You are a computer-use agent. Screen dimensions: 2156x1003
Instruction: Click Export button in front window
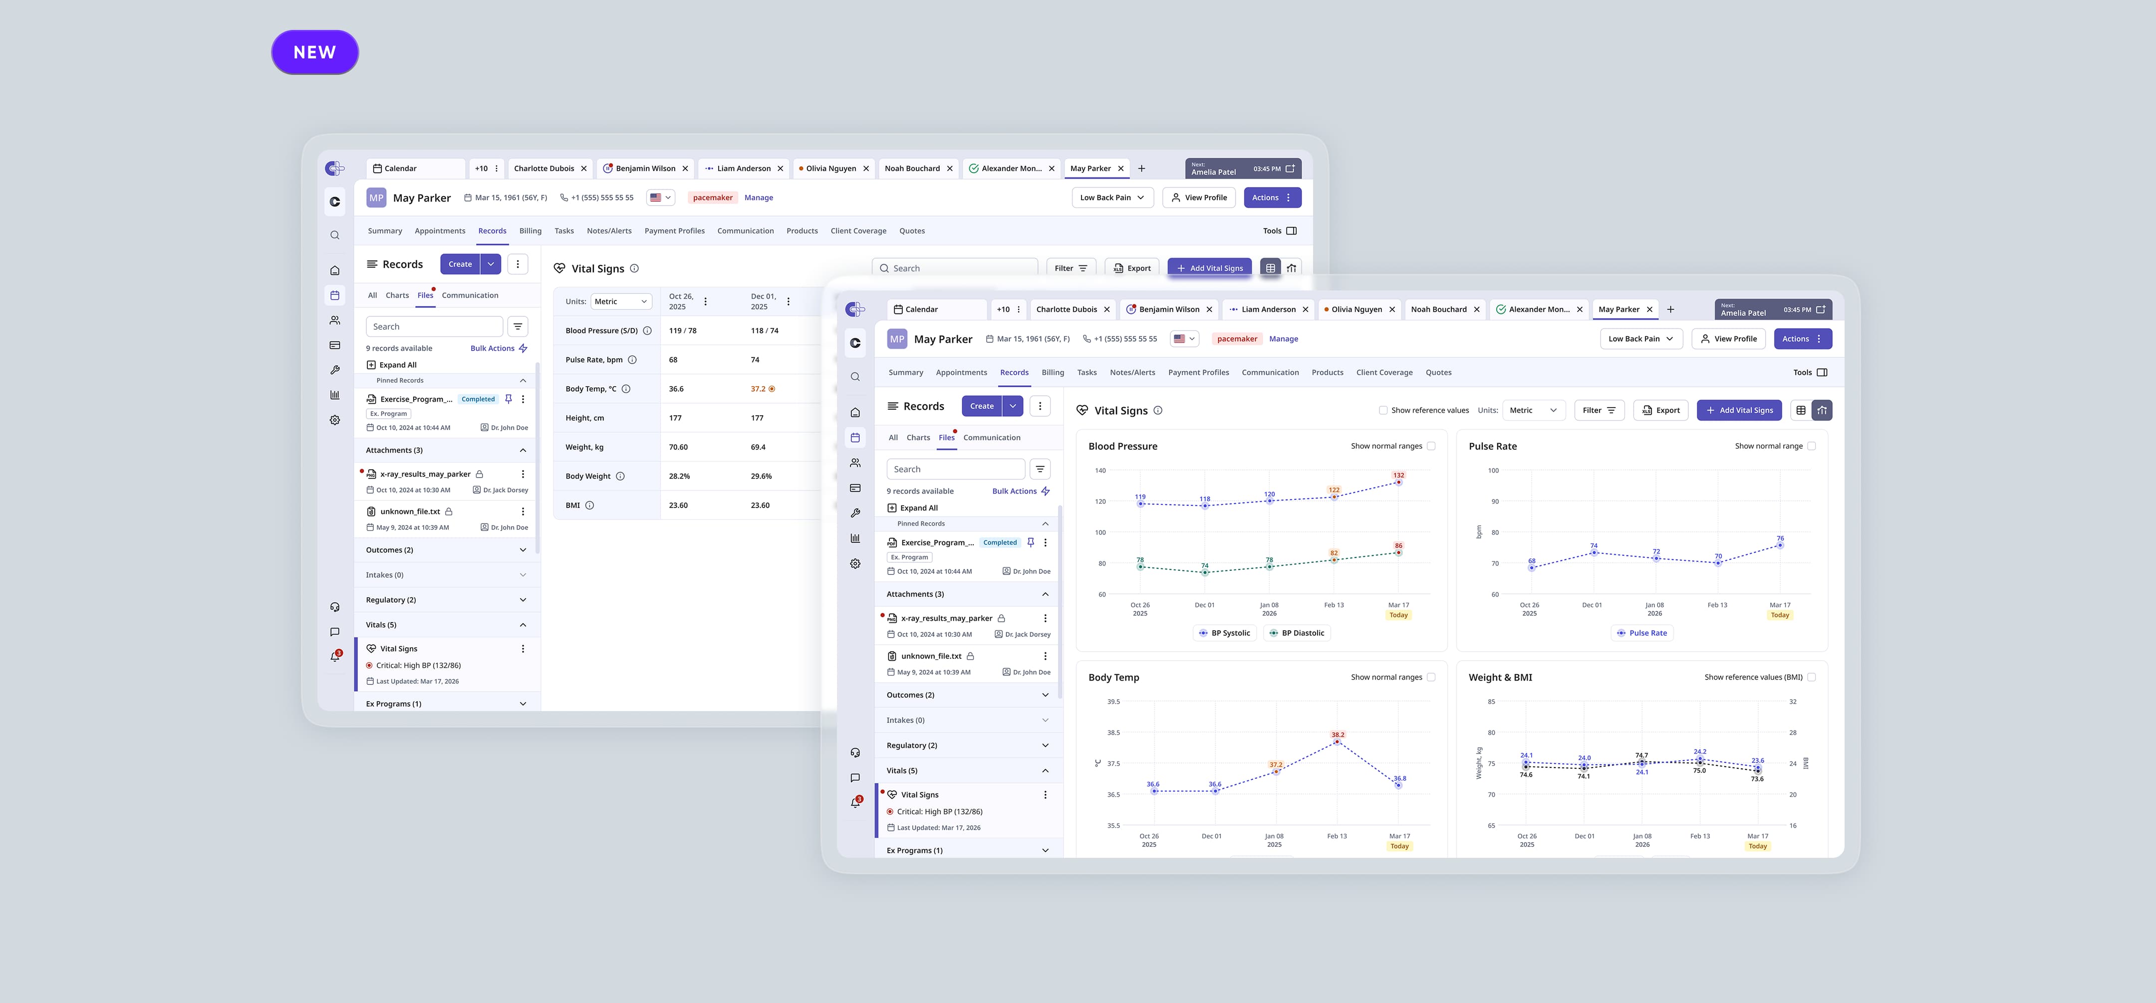1660,410
